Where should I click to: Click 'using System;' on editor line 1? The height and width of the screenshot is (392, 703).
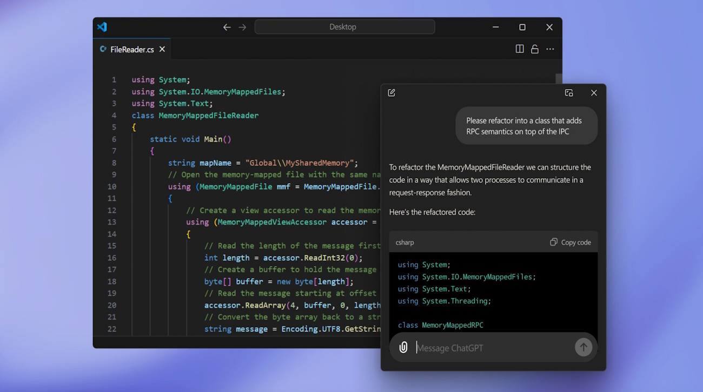[161, 80]
